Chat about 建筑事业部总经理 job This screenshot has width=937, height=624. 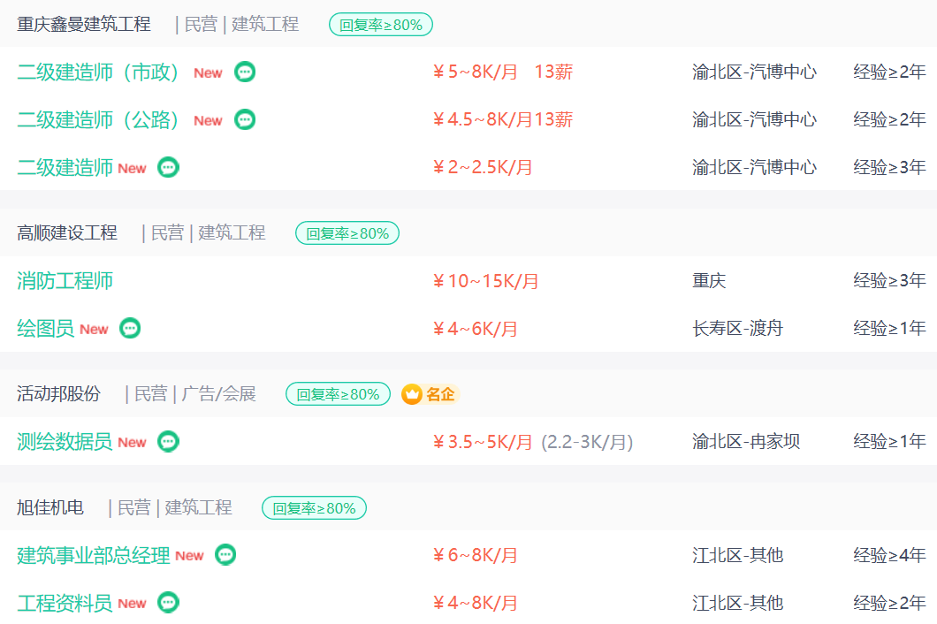(225, 555)
